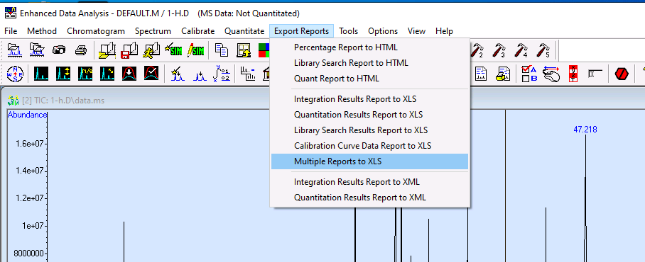
Task: Click the integration parameters o1 o2 icon
Action: [222, 74]
